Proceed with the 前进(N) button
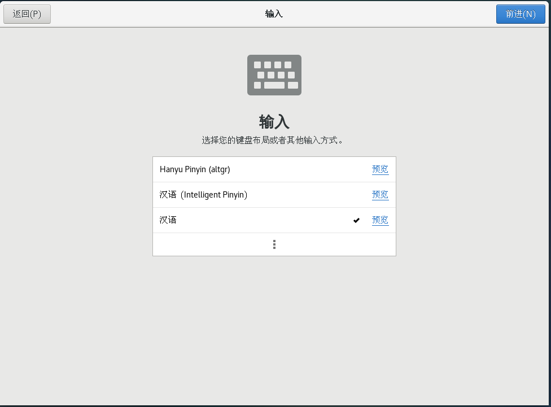 [521, 14]
